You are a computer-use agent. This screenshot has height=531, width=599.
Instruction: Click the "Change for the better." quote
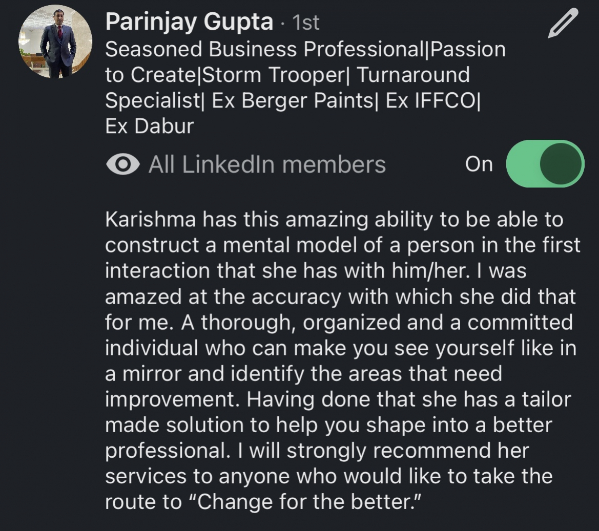308,502
